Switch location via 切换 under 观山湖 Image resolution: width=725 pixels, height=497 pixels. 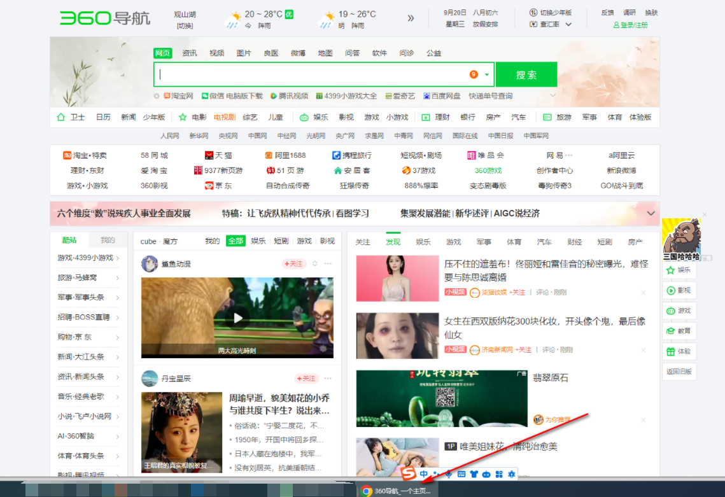pos(185,26)
